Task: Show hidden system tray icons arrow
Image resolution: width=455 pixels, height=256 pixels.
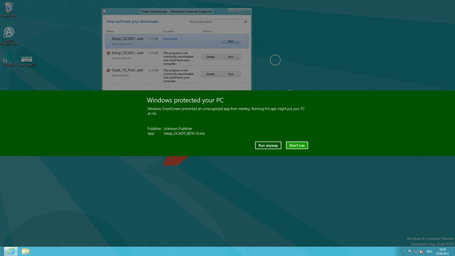Action: [x=404, y=251]
